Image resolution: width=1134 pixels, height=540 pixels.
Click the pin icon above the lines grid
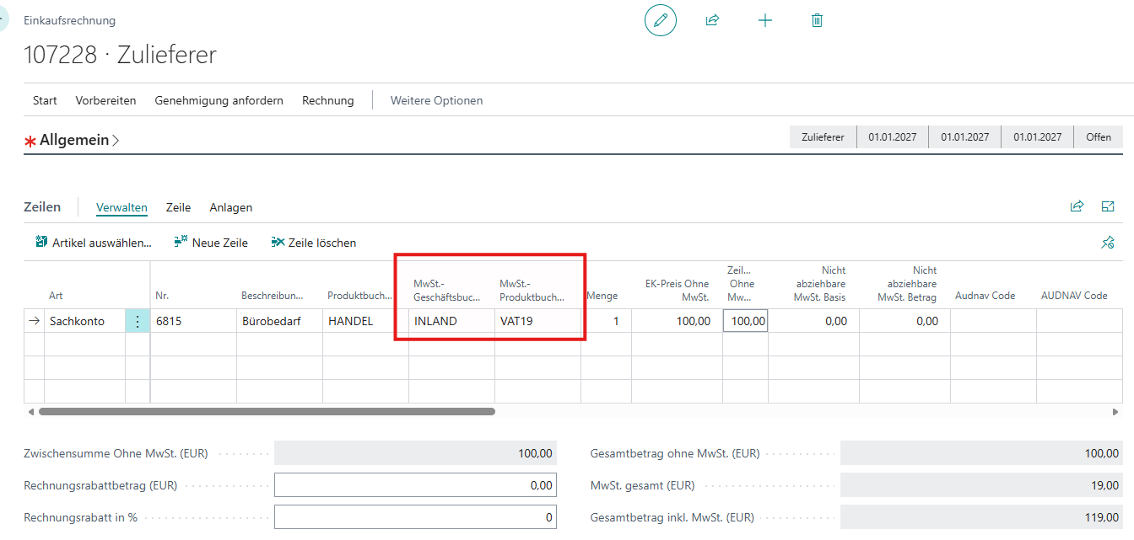1108,243
